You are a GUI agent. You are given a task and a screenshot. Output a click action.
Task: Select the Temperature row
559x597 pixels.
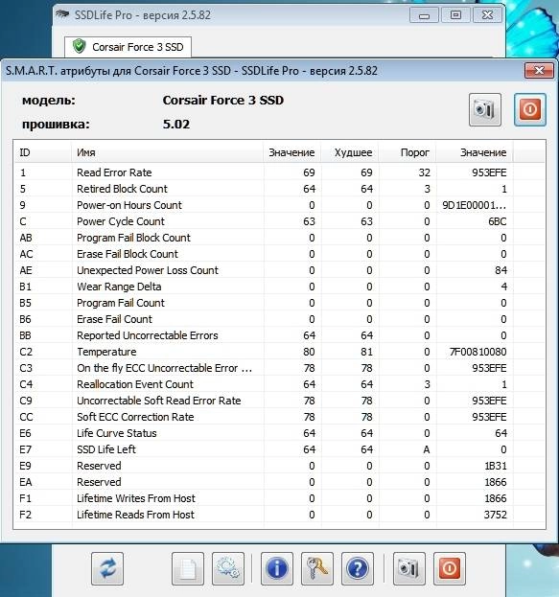click(x=279, y=352)
